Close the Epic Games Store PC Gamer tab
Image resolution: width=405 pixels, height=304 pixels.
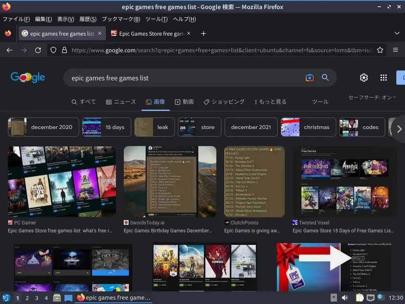(189, 33)
